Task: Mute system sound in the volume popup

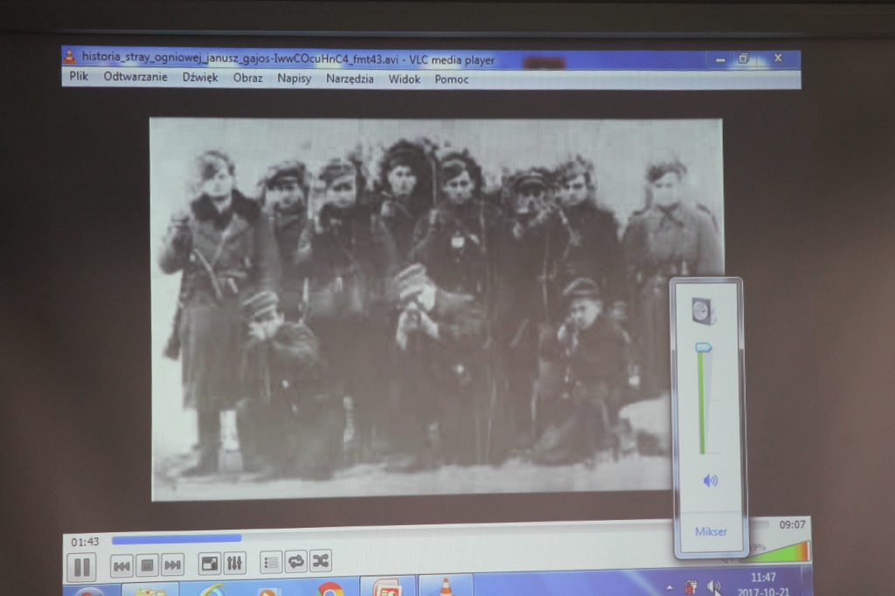Action: point(710,481)
